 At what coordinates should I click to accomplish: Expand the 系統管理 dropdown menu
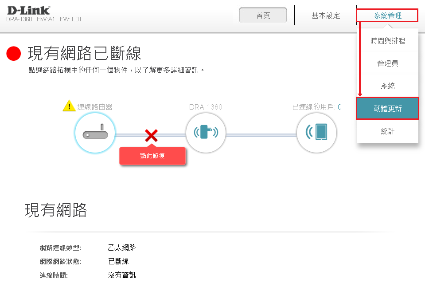point(387,16)
